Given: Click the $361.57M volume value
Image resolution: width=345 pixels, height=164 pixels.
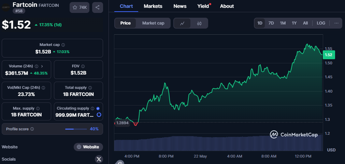Looking at the screenshot, I should click(16, 73).
